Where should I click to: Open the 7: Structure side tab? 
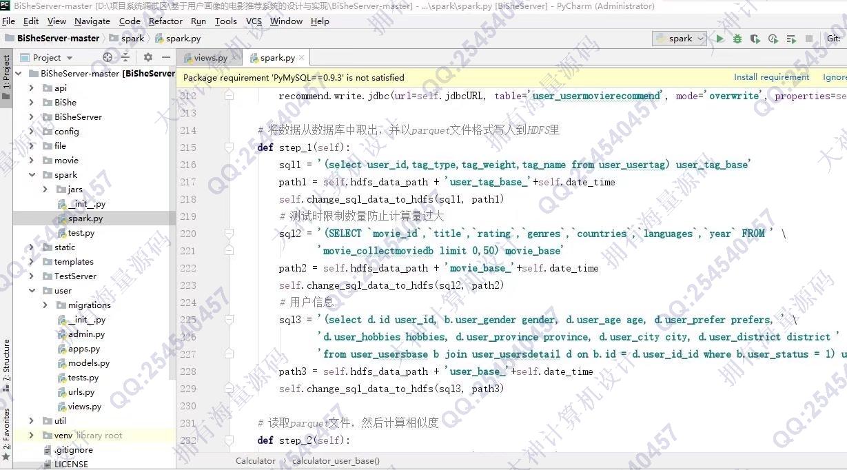(6, 365)
